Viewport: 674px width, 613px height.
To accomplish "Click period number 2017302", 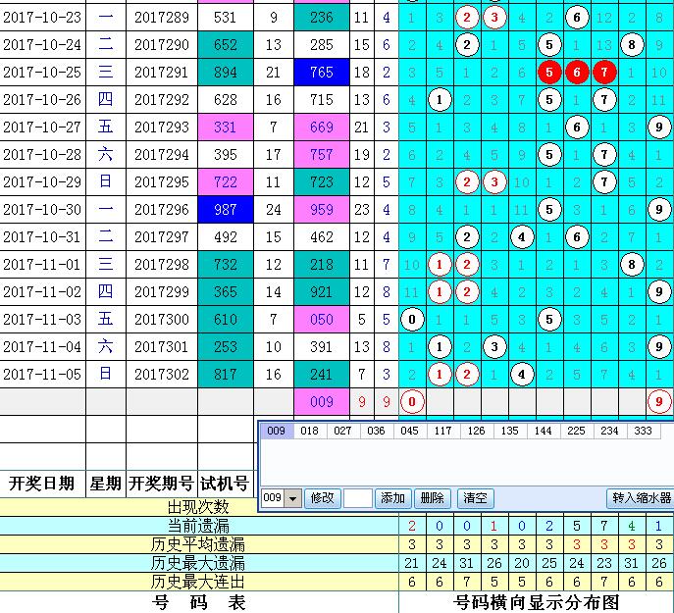I will pyautogui.click(x=162, y=375).
